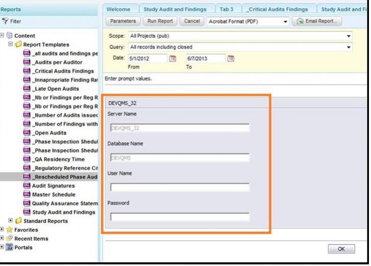This screenshot has width=371, height=266.
Task: Switch to the _Critical Audits Findings tab
Action: tap(280, 9)
